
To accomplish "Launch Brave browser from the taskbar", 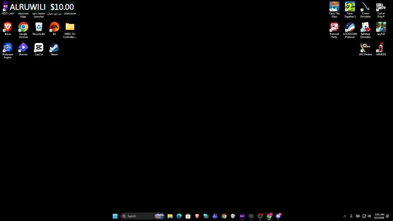I will click(197, 216).
